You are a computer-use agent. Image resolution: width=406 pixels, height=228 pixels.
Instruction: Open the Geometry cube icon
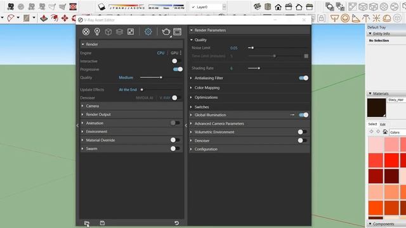coord(108,32)
